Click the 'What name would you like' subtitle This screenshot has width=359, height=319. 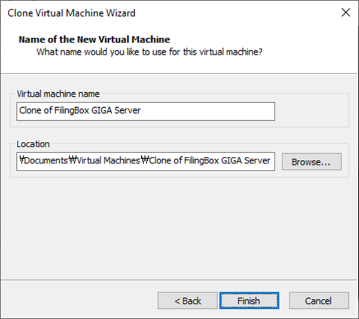coord(150,52)
